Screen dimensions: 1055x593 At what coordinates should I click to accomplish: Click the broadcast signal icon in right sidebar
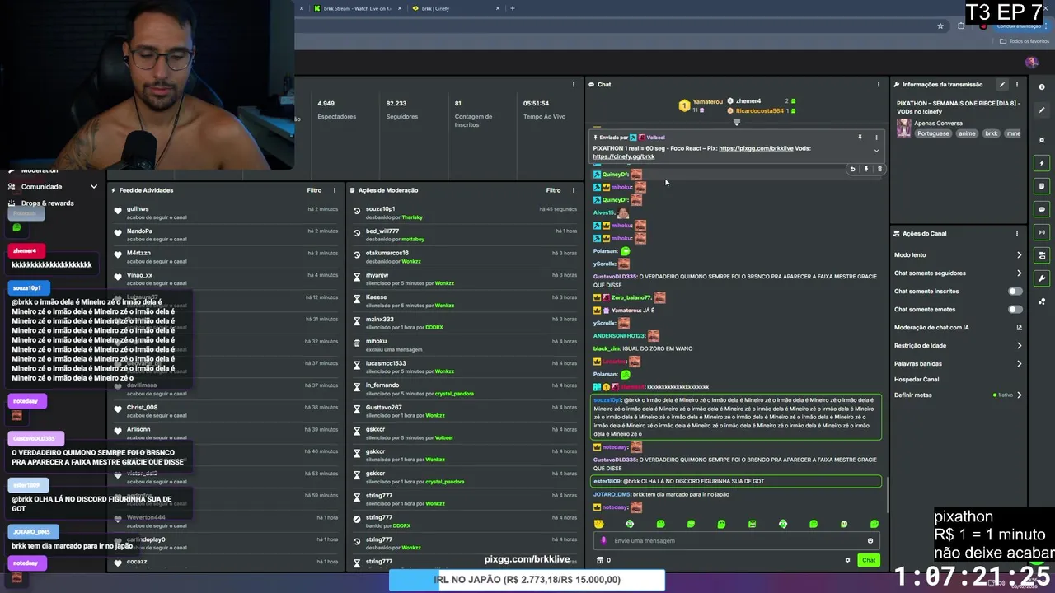coord(1042,232)
